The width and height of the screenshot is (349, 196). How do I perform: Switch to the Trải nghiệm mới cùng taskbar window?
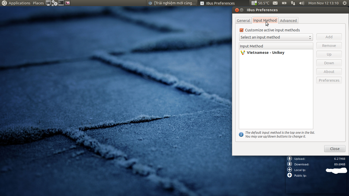tap(172, 3)
